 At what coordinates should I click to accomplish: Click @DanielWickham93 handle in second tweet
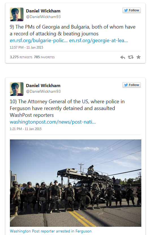[43, 91]
